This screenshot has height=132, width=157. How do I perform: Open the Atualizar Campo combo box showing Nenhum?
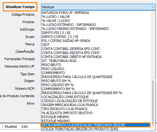pos(98,7)
